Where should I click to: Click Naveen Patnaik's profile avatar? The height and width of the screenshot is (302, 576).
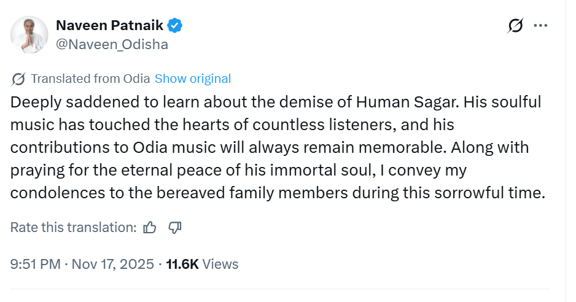[29, 34]
